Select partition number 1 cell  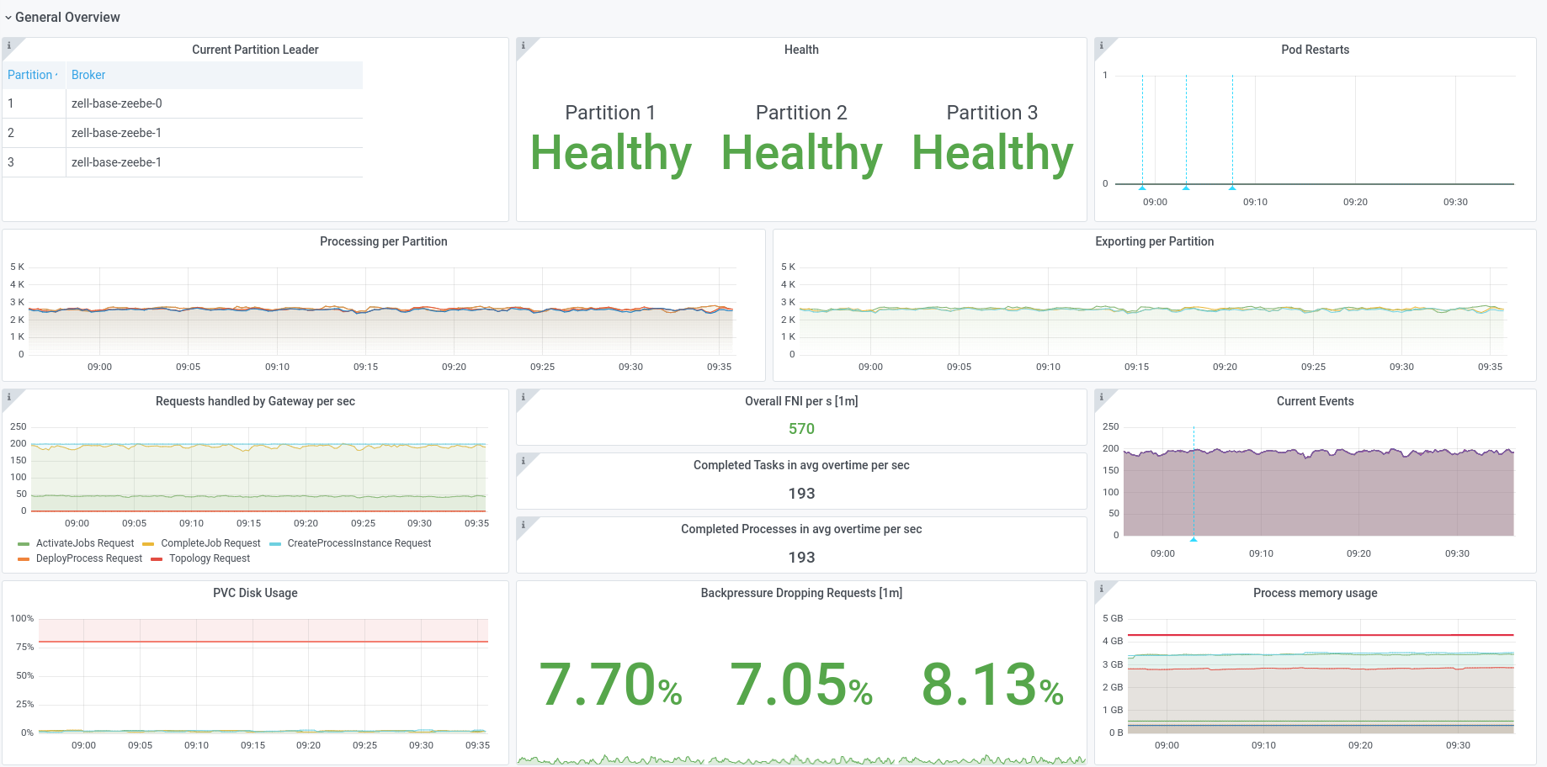click(x=34, y=103)
